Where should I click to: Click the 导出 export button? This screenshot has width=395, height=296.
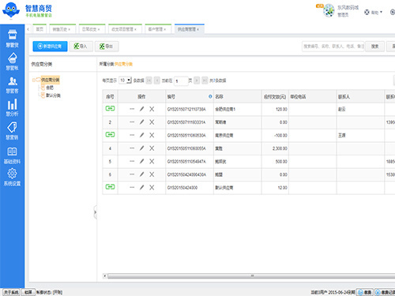[107, 47]
